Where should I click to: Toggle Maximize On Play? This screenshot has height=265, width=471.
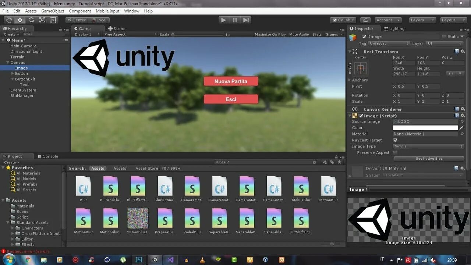(x=270, y=34)
